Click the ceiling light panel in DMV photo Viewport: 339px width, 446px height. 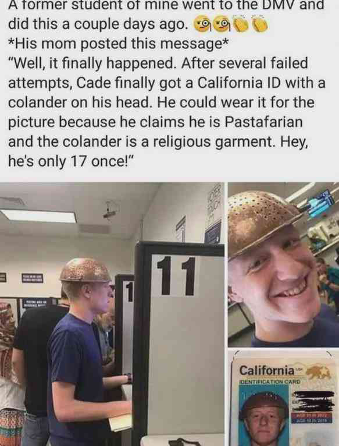pos(38,216)
